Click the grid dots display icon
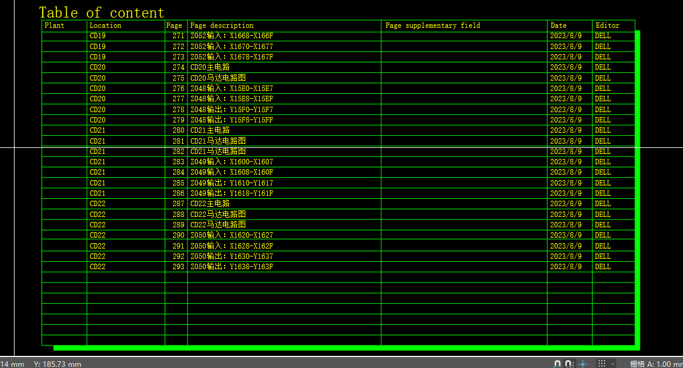Viewport: 683px width, 368px height. [602, 364]
